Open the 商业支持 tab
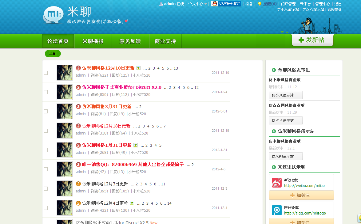361x224 pixels. [165, 41]
